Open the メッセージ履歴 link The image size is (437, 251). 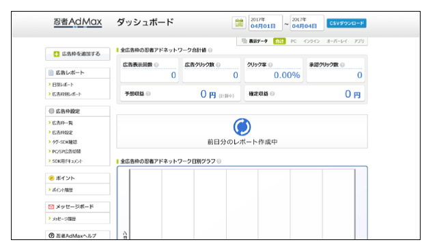click(x=64, y=219)
